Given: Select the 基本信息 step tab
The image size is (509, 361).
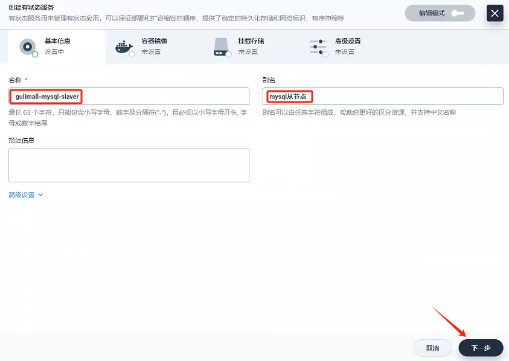Looking at the screenshot, I should (x=57, y=47).
